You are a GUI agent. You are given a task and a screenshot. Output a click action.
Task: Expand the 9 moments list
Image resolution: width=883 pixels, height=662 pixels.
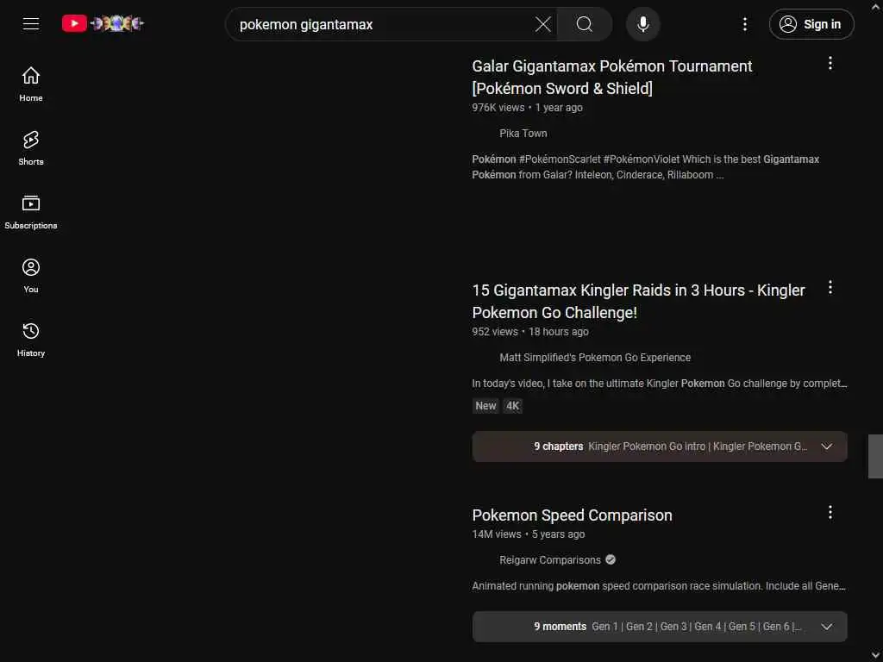(x=660, y=627)
